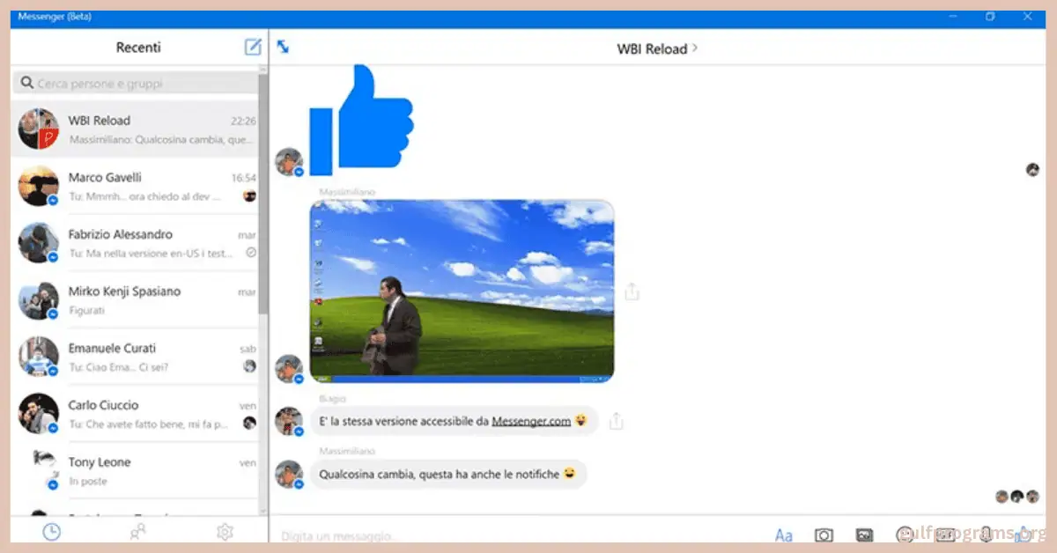1057x553 pixels.
Task: Switch to the Recents clock tab
Action: [52, 531]
